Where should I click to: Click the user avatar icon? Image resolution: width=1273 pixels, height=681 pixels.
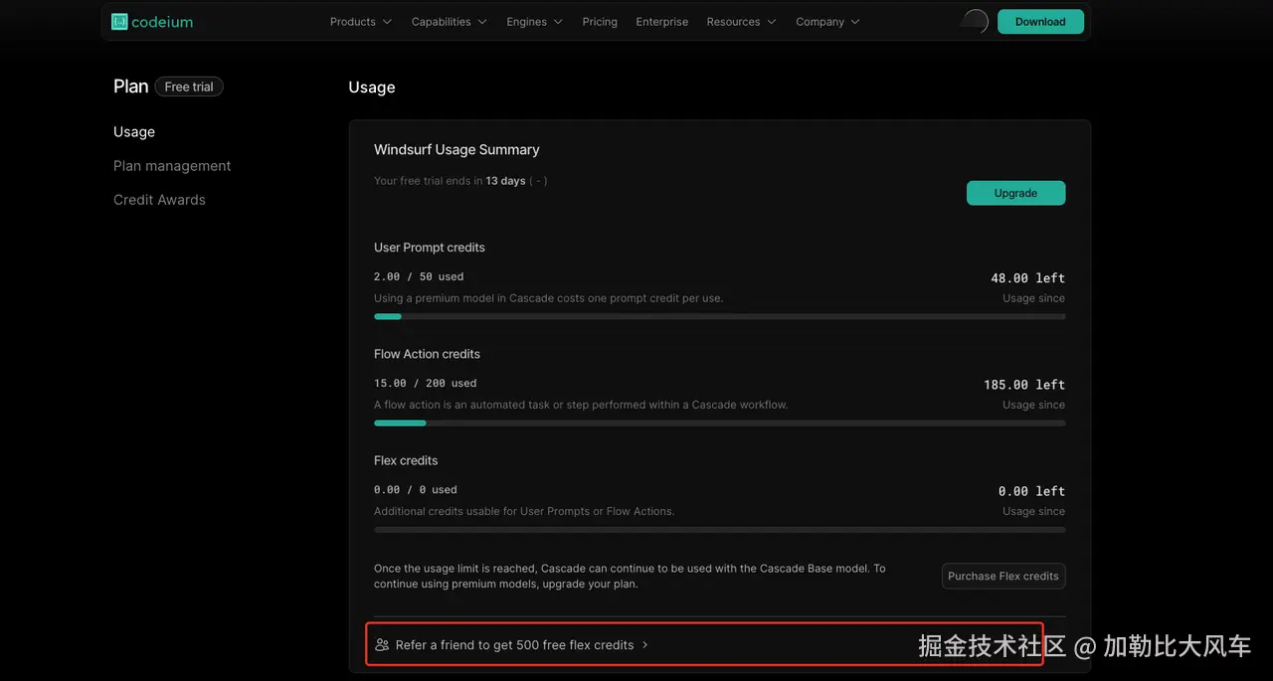click(x=976, y=21)
